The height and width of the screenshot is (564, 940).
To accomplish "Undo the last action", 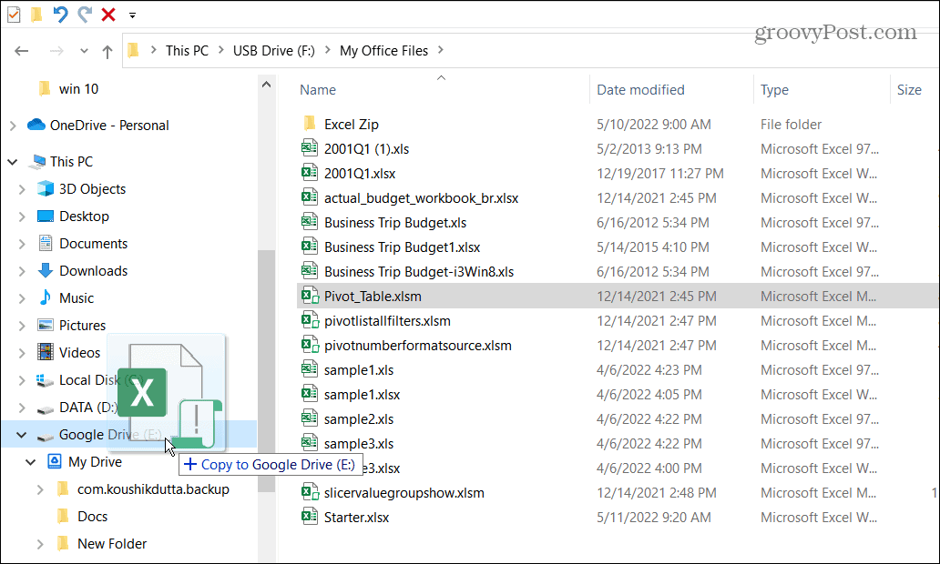I will click(x=60, y=15).
